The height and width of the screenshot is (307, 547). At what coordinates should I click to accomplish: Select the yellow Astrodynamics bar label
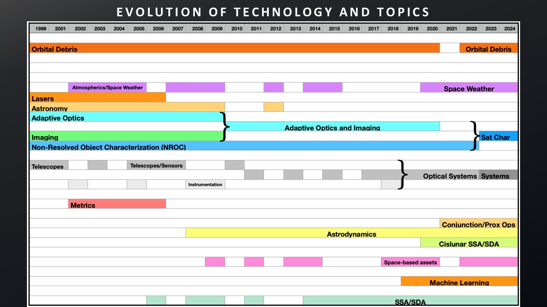[351, 234]
